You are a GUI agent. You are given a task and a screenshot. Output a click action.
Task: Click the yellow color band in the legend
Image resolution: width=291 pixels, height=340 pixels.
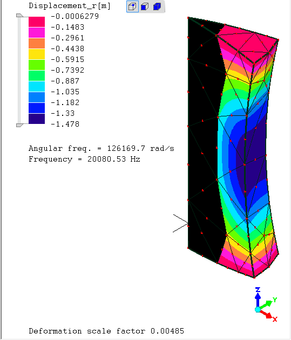pos(37,54)
